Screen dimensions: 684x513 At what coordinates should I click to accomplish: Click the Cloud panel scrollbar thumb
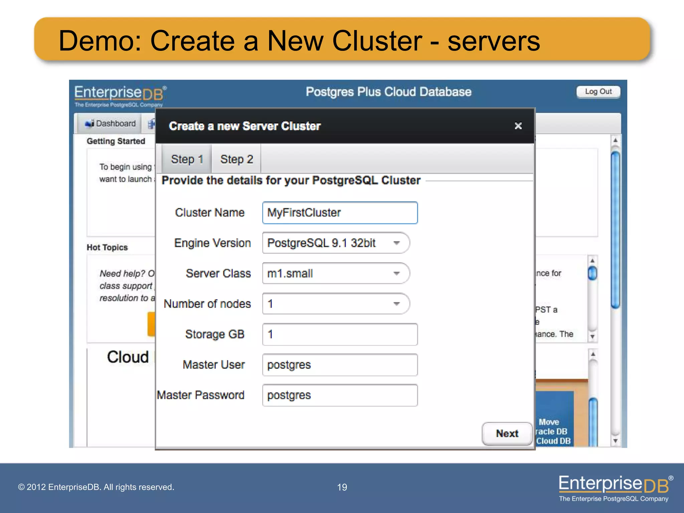pos(593,422)
